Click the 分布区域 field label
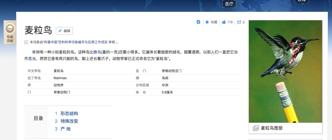Image resolution: width=332 pixels, height=140 pixels. [x=142, y=85]
